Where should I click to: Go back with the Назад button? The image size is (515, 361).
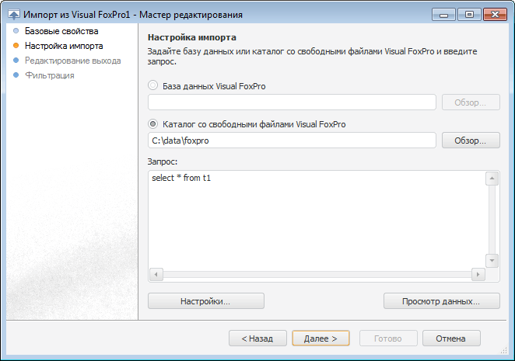pos(257,338)
